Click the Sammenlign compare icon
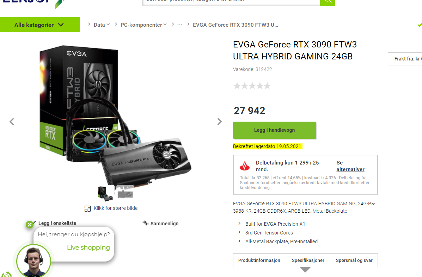422x277 pixels. (x=146, y=223)
